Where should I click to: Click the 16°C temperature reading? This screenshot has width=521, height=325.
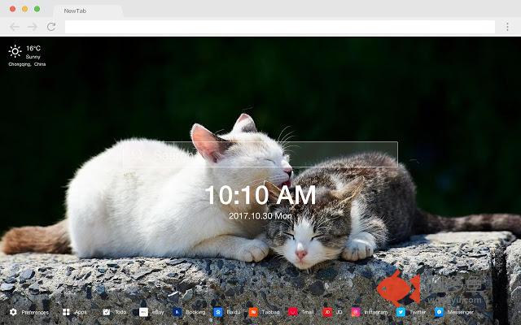(33, 49)
